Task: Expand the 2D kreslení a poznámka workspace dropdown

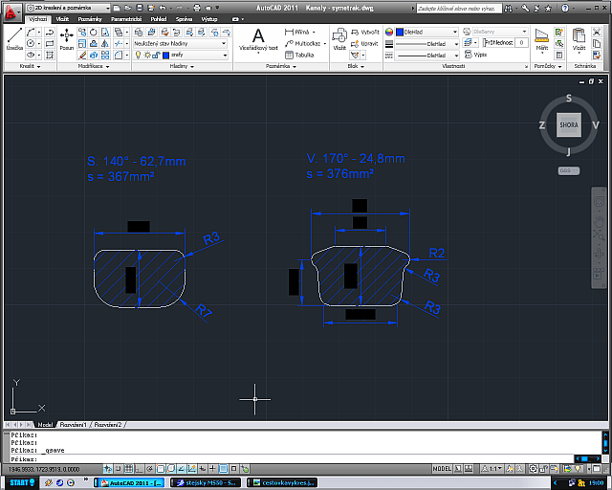Action: point(68,8)
